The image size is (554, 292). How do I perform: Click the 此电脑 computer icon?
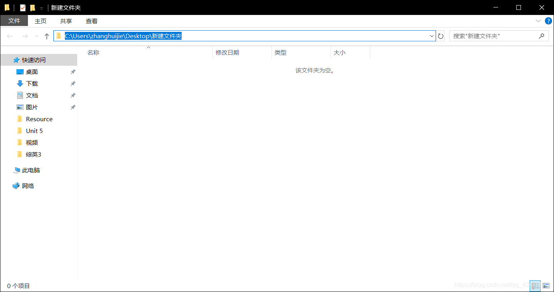(x=16, y=170)
